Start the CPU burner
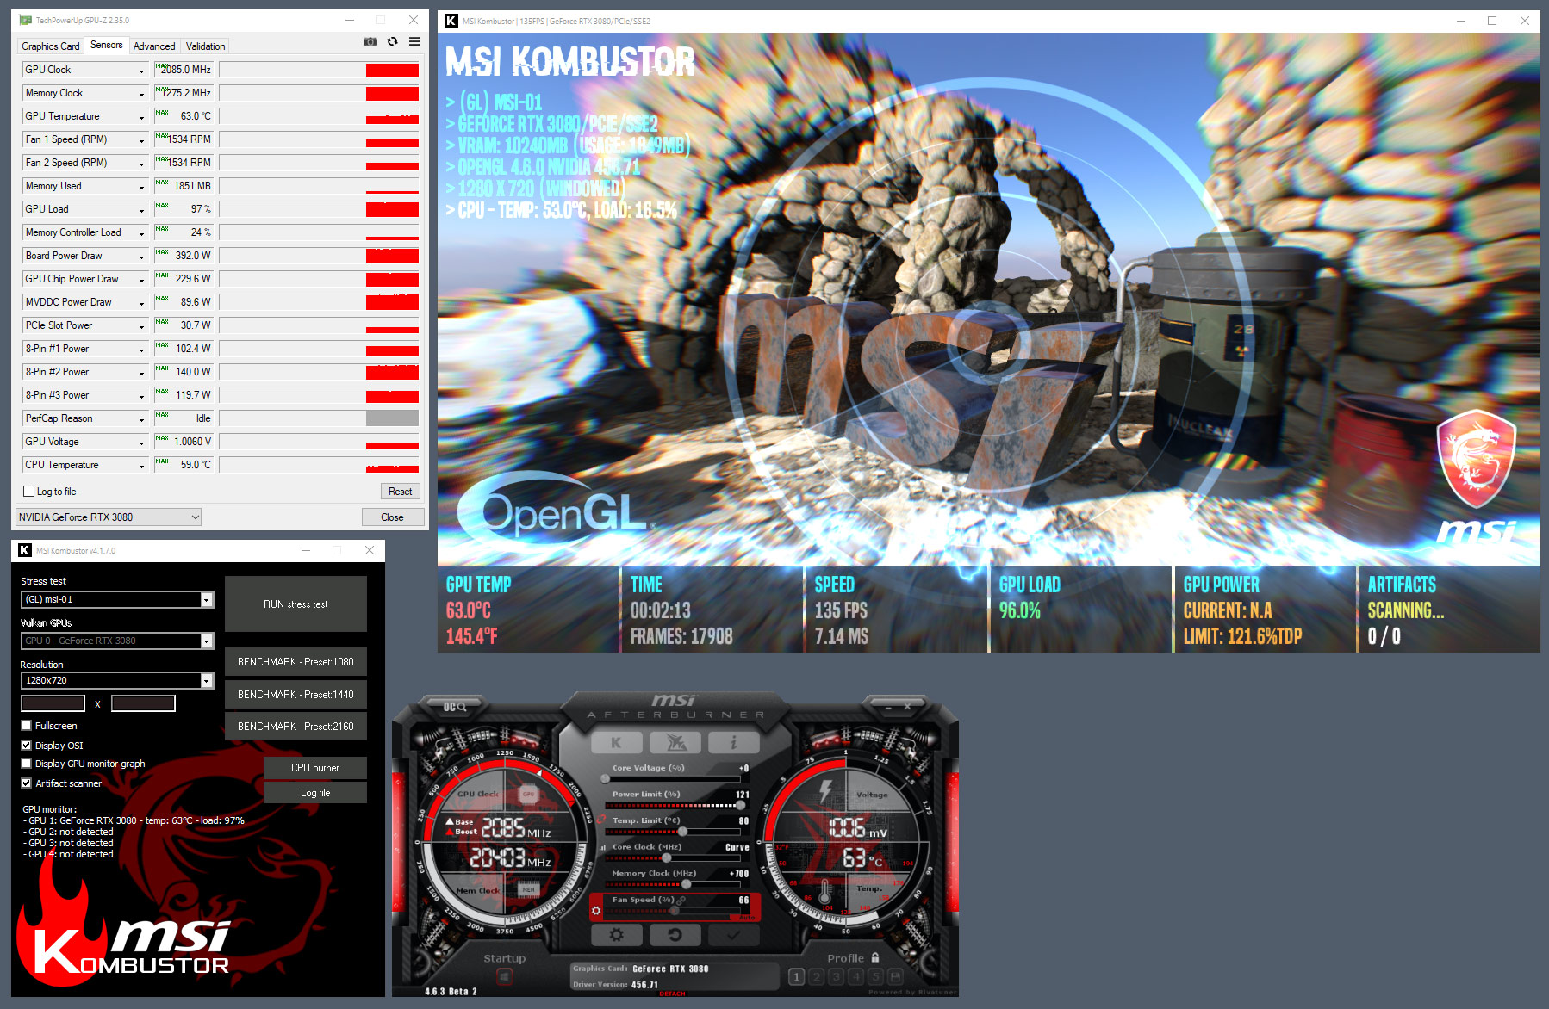This screenshot has width=1549, height=1009. [315, 768]
